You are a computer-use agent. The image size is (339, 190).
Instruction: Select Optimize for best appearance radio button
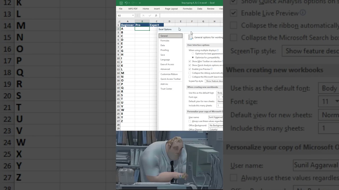pos(193,54)
